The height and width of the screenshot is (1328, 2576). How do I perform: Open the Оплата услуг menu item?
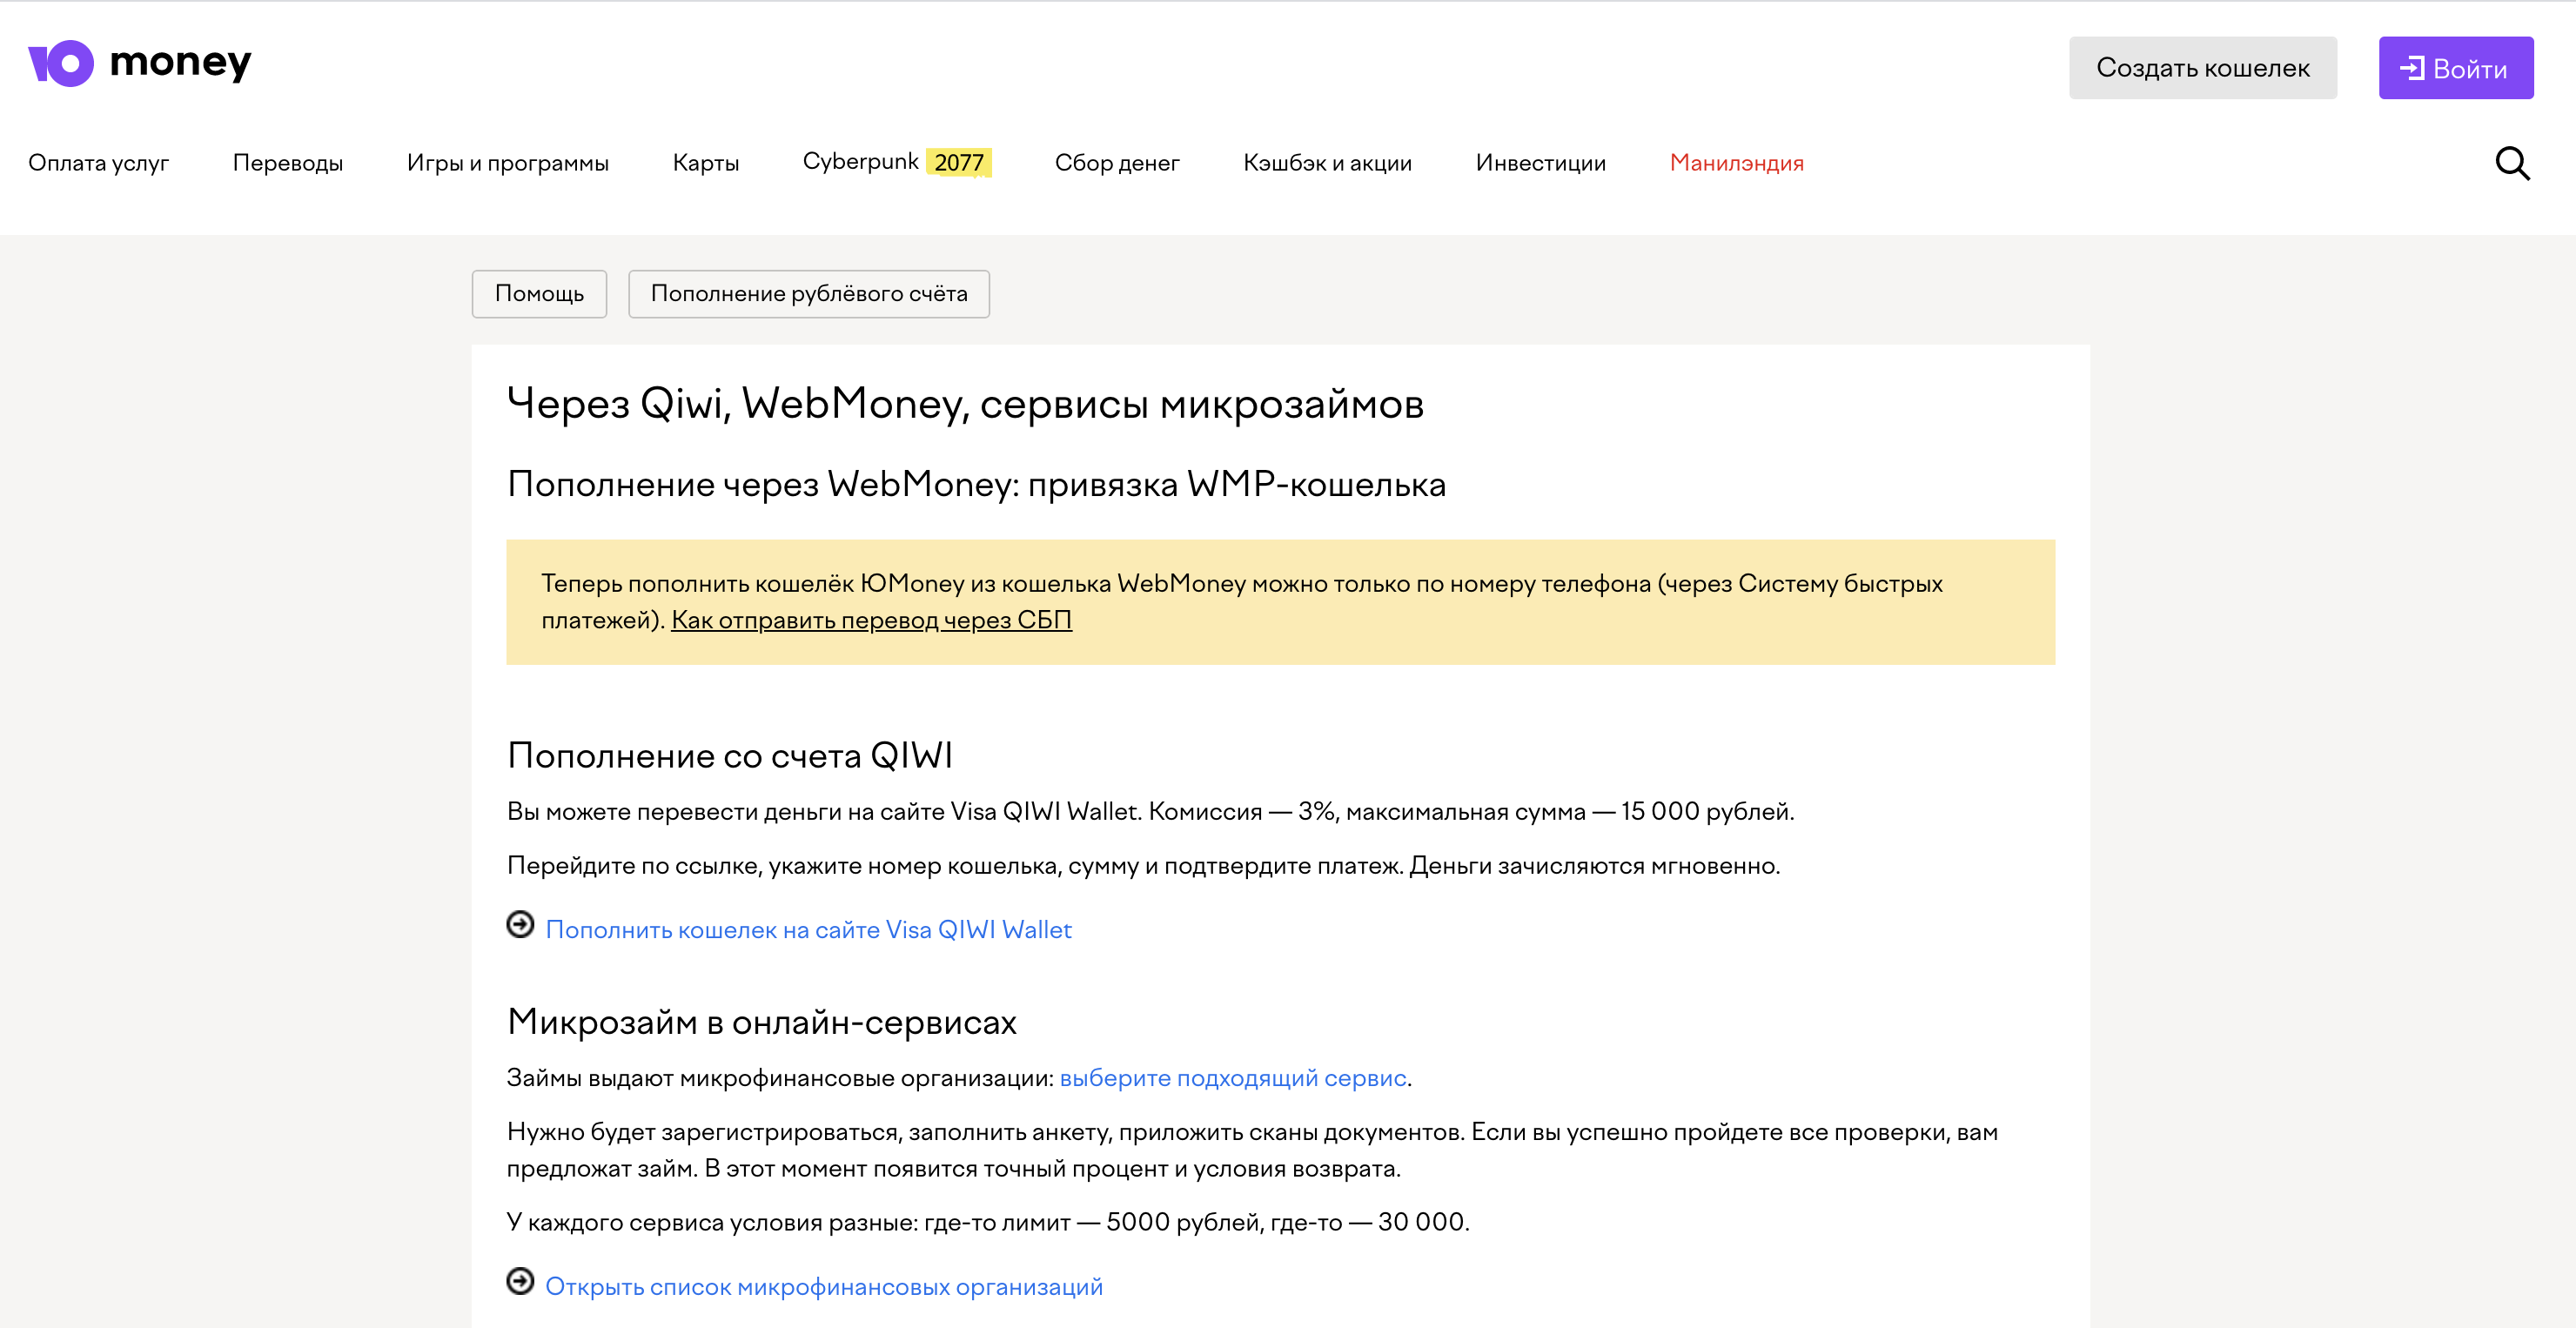pos(99,162)
